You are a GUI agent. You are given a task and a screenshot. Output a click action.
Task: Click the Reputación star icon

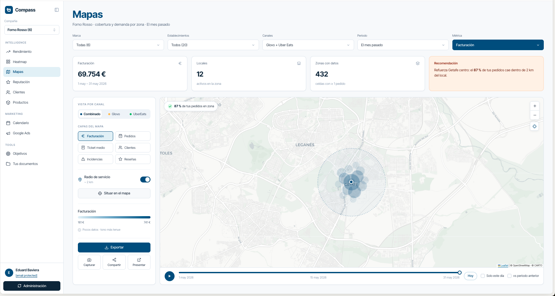(8, 82)
